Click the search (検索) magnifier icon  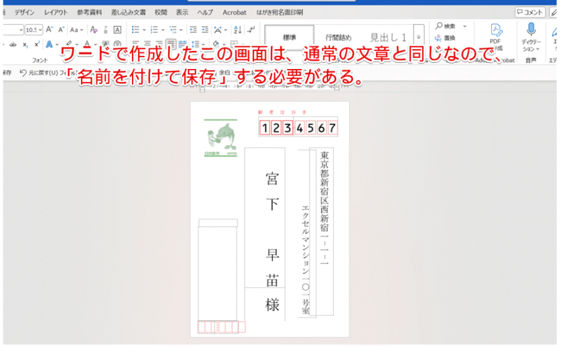click(x=439, y=26)
